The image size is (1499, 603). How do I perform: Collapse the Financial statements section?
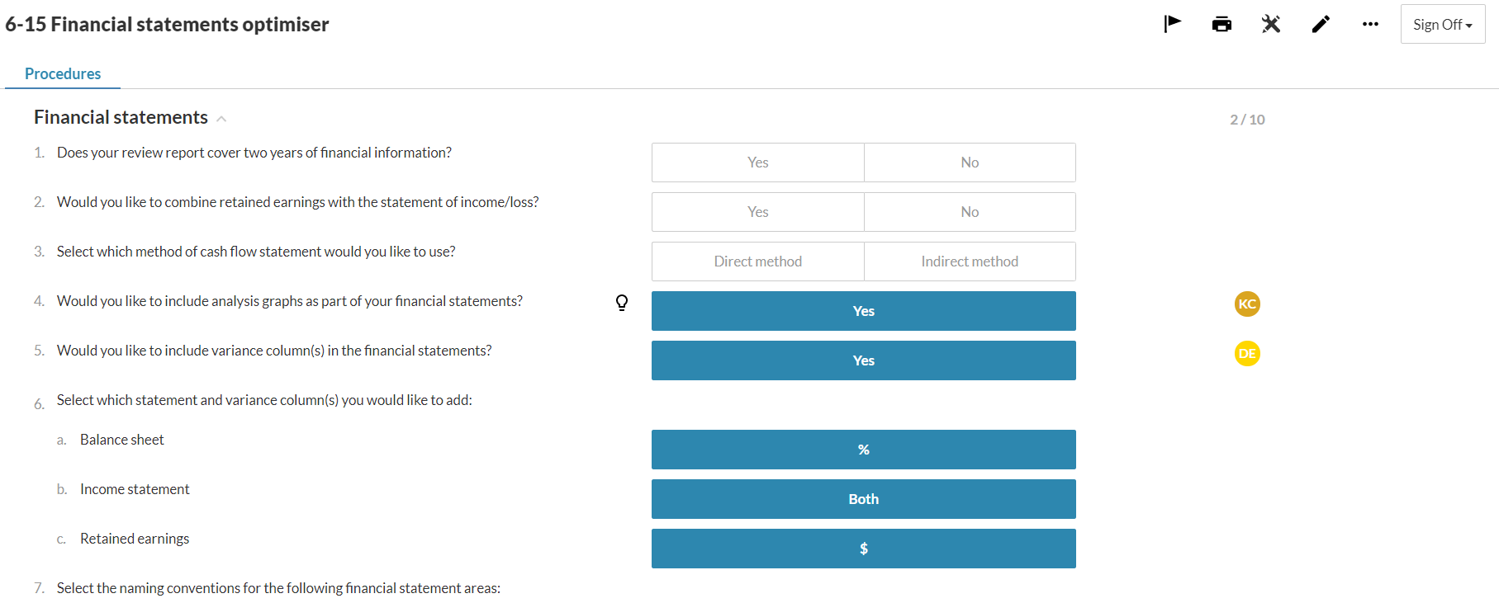click(x=221, y=119)
